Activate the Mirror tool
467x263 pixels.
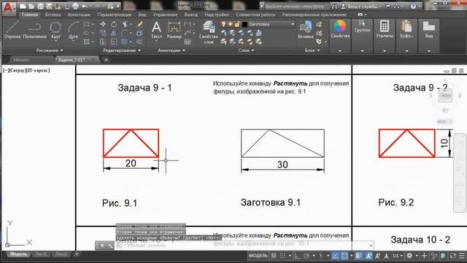[114, 33]
